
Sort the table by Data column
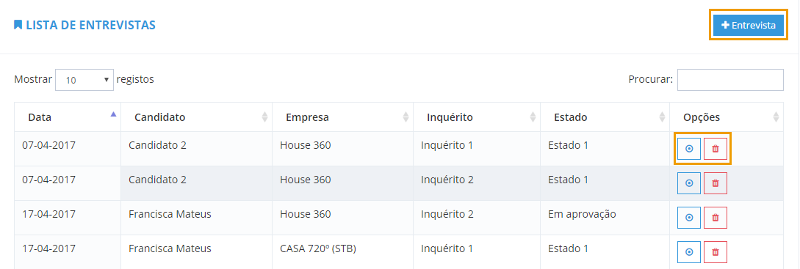[x=68, y=117]
